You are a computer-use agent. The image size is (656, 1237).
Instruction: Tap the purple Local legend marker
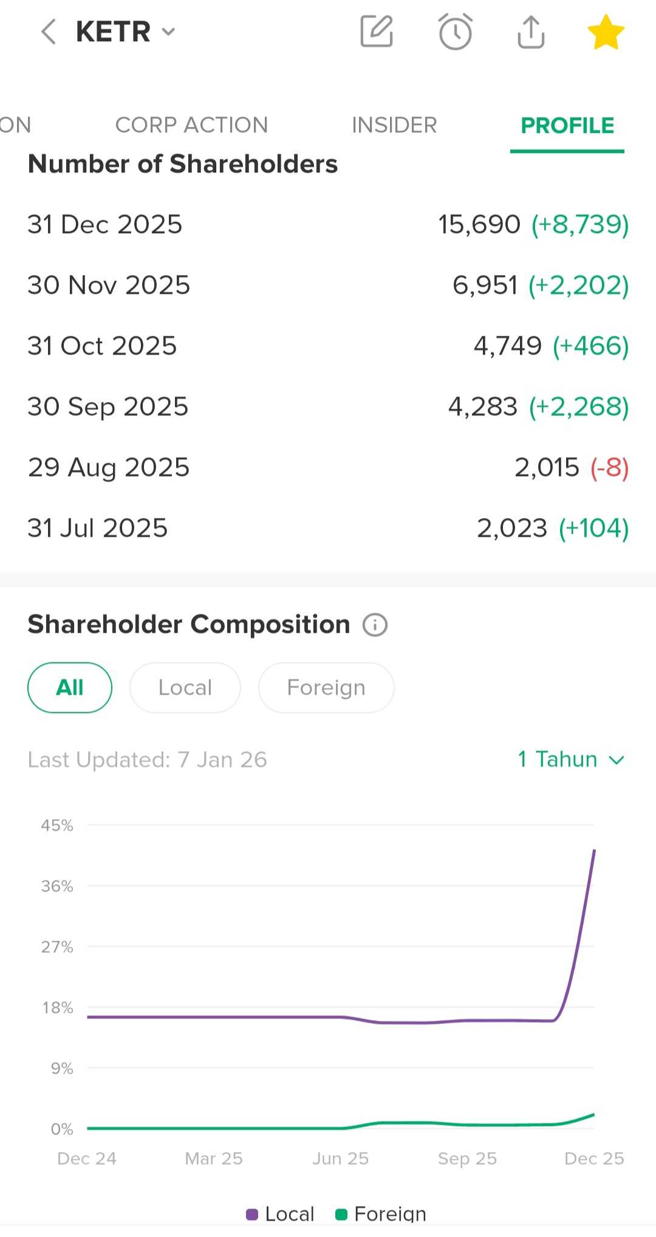point(252,1214)
